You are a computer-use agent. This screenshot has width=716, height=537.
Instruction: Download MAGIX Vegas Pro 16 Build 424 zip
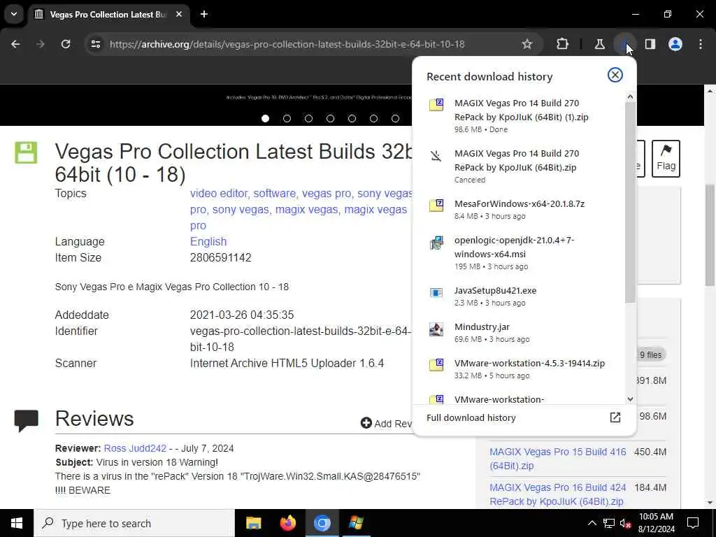[557, 494]
